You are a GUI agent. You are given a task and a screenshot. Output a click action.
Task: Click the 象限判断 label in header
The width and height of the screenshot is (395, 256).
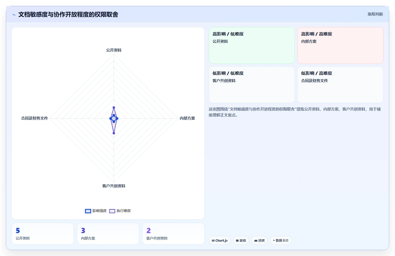pos(375,14)
